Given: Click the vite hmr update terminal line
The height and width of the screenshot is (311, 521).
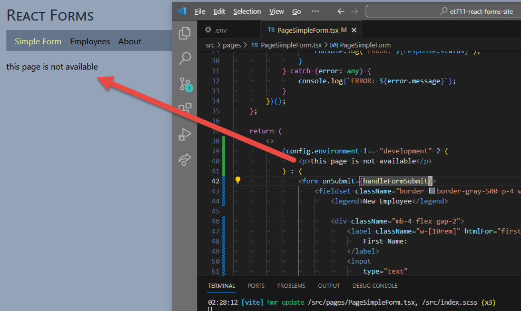Looking at the screenshot, I should coord(351,303).
